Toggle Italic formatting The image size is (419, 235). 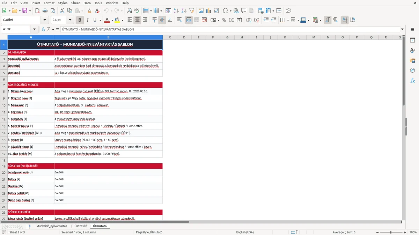click(x=88, y=20)
